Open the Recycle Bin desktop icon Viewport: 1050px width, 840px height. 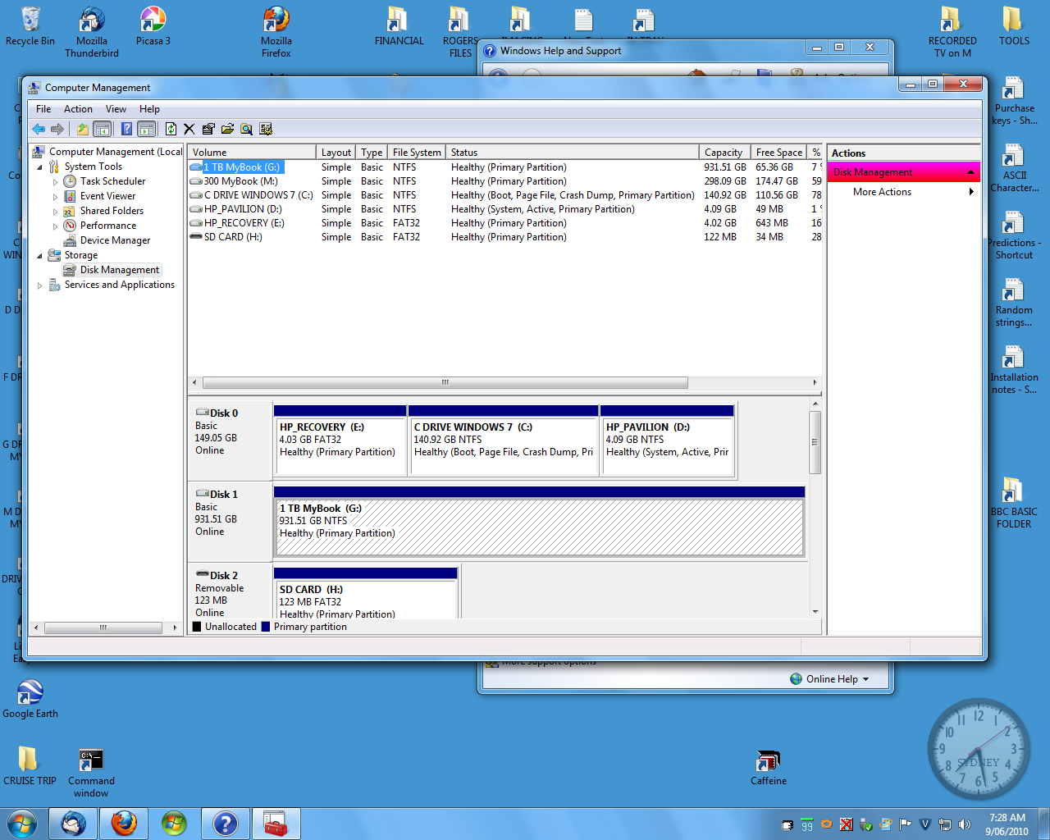30,26
